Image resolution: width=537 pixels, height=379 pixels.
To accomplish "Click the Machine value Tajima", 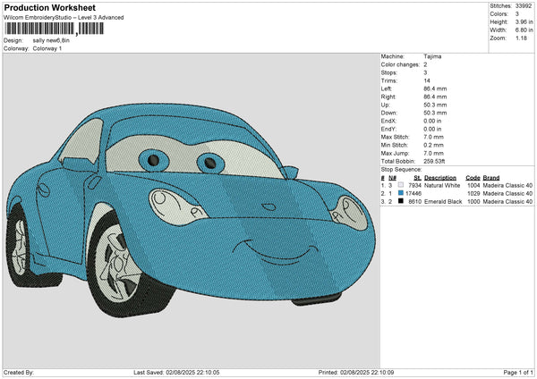I will (x=433, y=55).
